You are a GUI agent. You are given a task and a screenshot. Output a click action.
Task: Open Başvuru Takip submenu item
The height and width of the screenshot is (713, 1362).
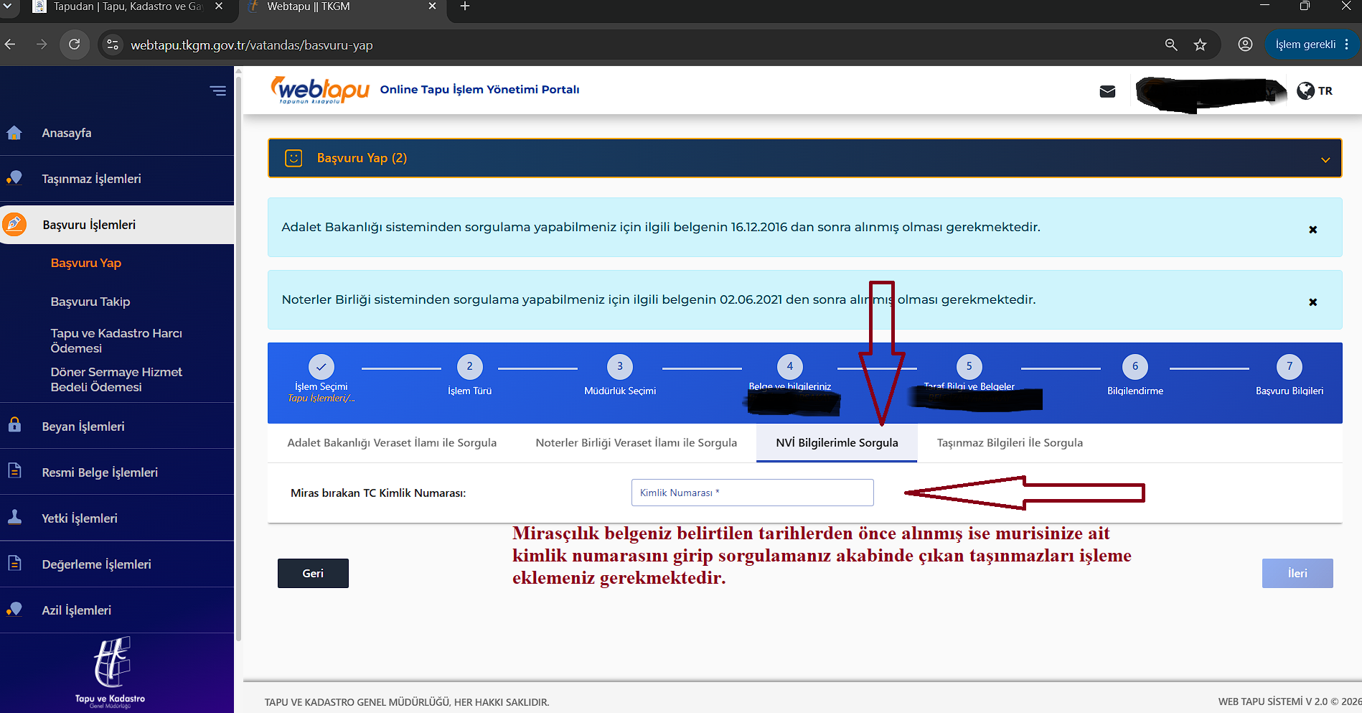tap(90, 302)
